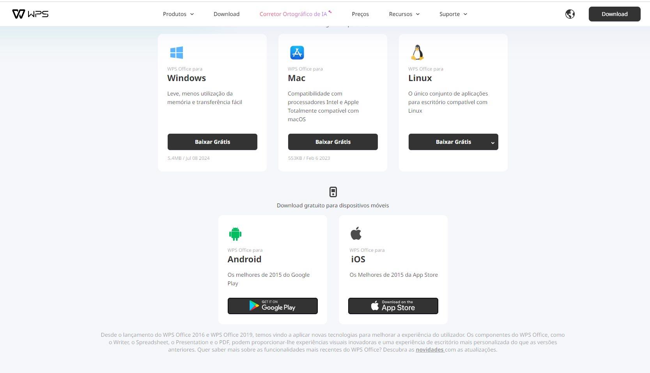Expand the Linux Baixar Grátis version chevron
The width and height of the screenshot is (650, 373).
tap(492, 142)
